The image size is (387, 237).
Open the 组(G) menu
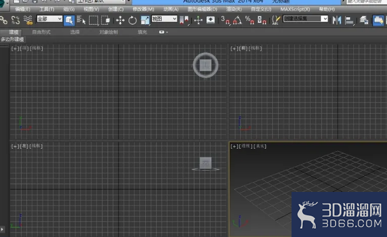click(x=69, y=10)
